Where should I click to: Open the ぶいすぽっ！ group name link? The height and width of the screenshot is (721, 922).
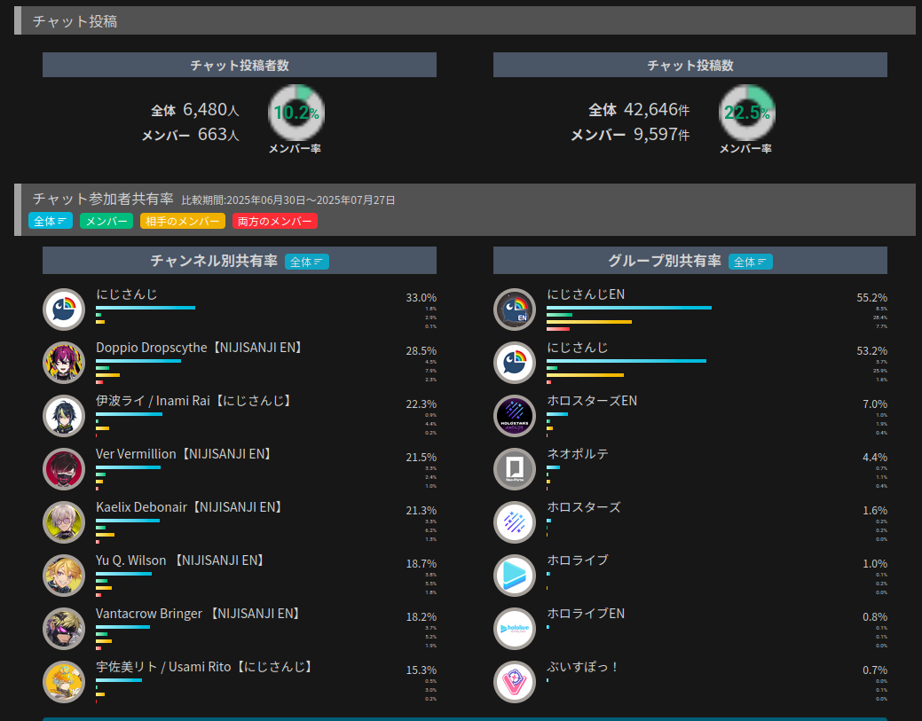pyautogui.click(x=582, y=667)
